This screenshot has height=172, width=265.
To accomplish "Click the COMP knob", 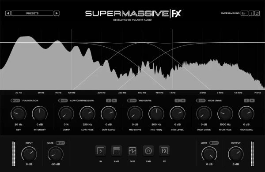I will [66, 114].
